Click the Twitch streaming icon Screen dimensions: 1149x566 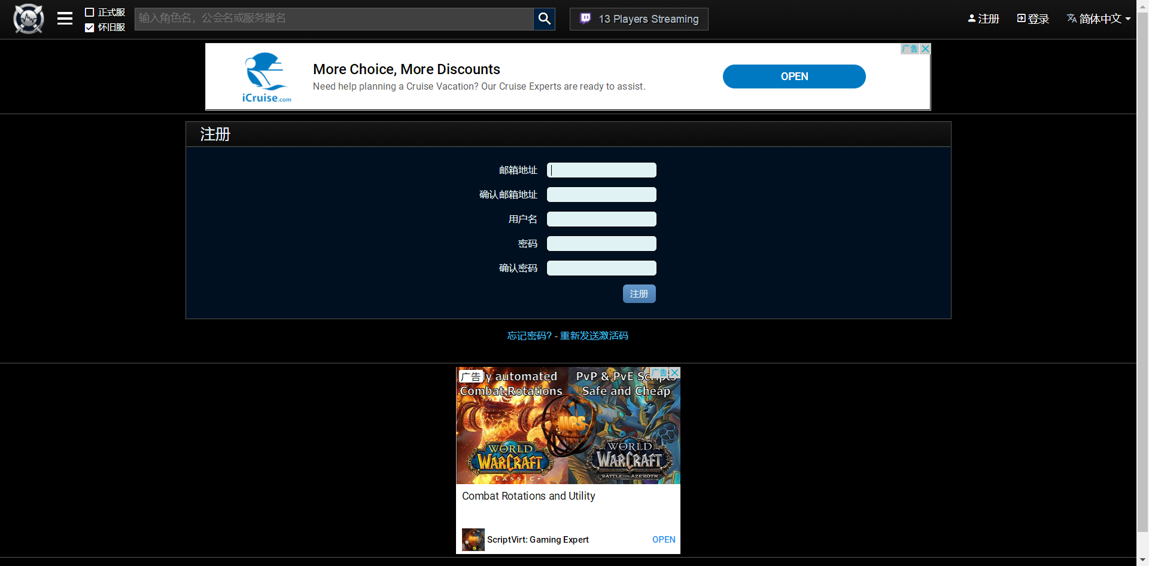[x=585, y=19]
